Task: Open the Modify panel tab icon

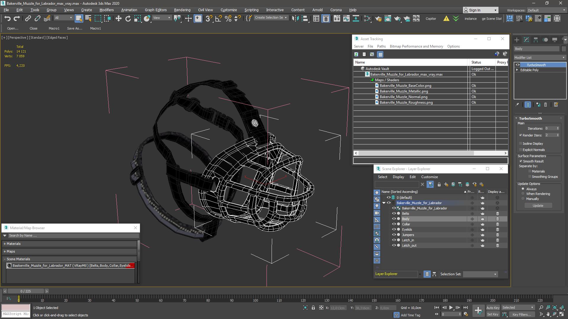Action: coord(526,40)
